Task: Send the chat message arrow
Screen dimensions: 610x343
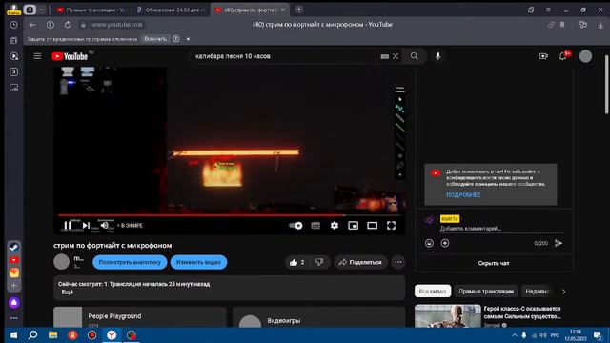Action: pos(559,243)
